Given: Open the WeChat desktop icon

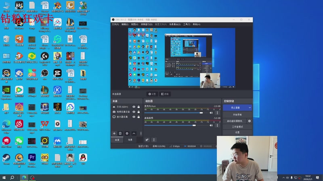Looking at the screenshot, I should point(19,142).
